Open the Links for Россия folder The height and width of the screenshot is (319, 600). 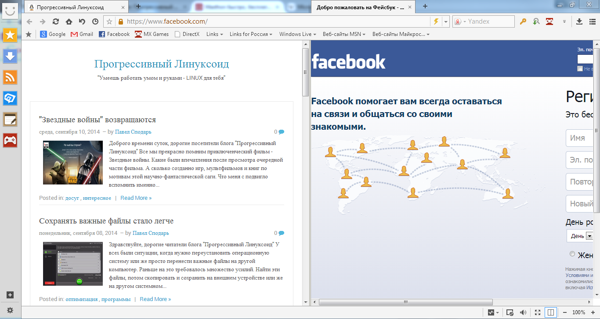tap(251, 34)
